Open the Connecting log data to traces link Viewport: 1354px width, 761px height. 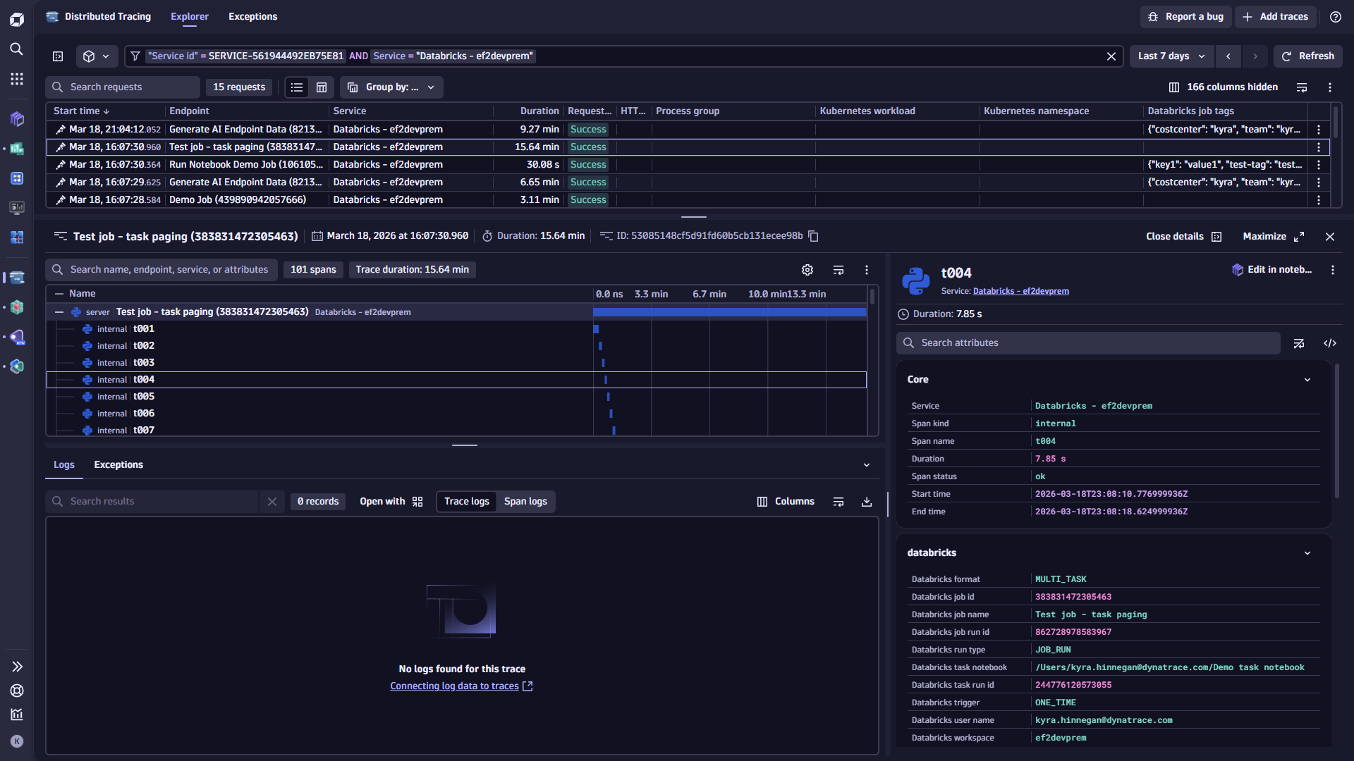tap(455, 686)
